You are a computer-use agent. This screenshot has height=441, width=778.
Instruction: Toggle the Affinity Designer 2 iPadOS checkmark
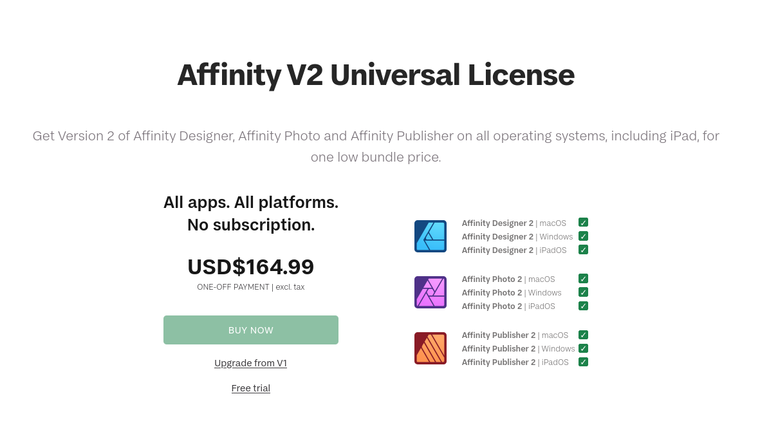coord(583,250)
